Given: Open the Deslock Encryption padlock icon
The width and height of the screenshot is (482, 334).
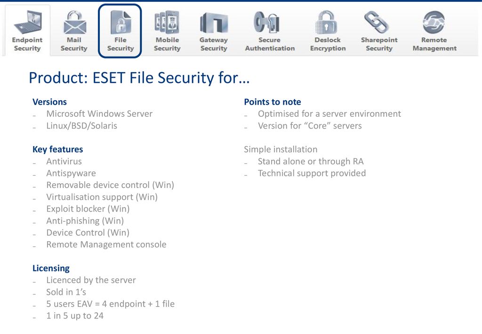Looking at the screenshot, I should point(327,22).
